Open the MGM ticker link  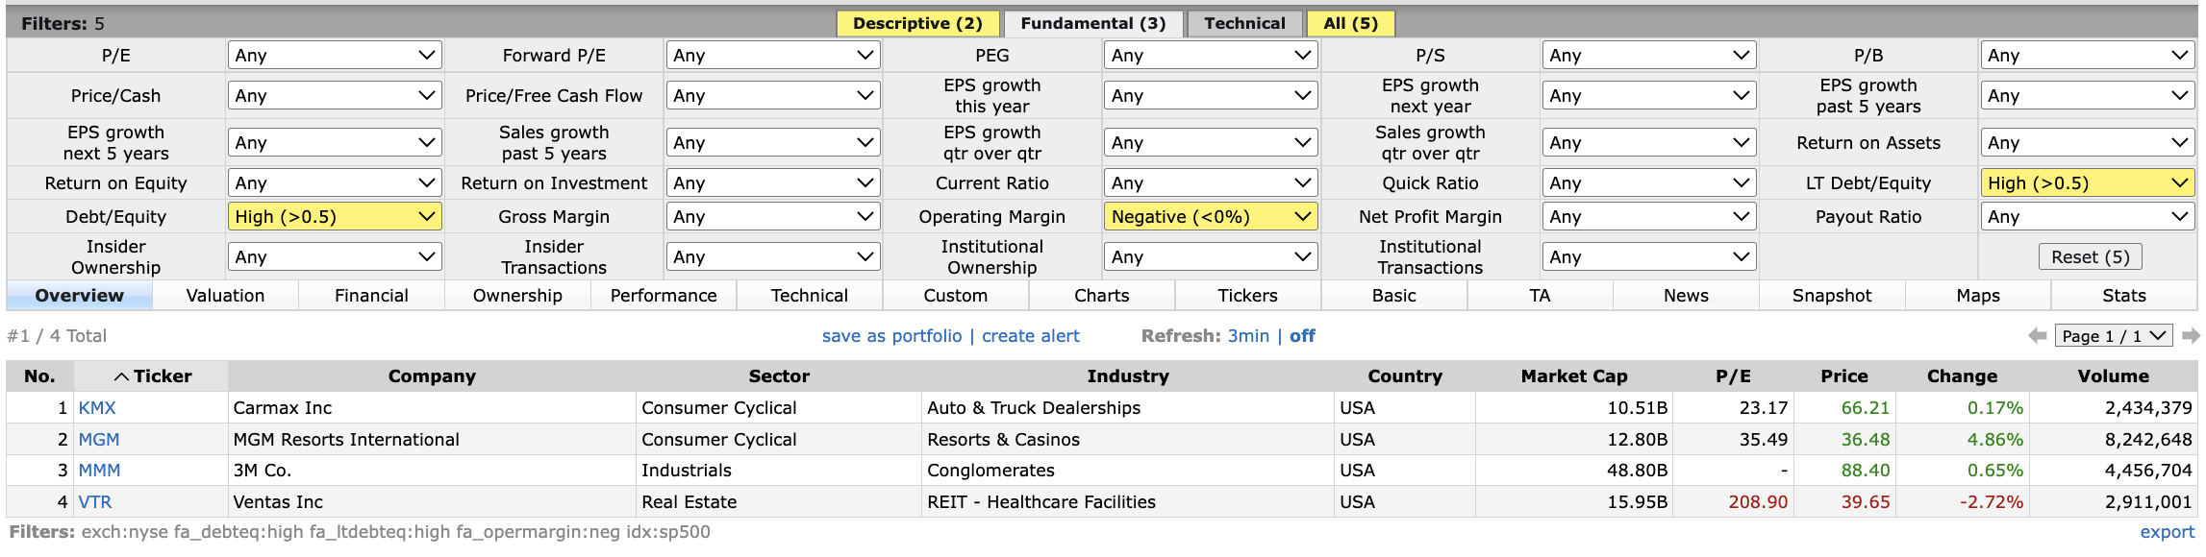pyautogui.click(x=99, y=440)
